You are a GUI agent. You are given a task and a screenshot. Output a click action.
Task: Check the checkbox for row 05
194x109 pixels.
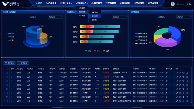(x=7, y=89)
